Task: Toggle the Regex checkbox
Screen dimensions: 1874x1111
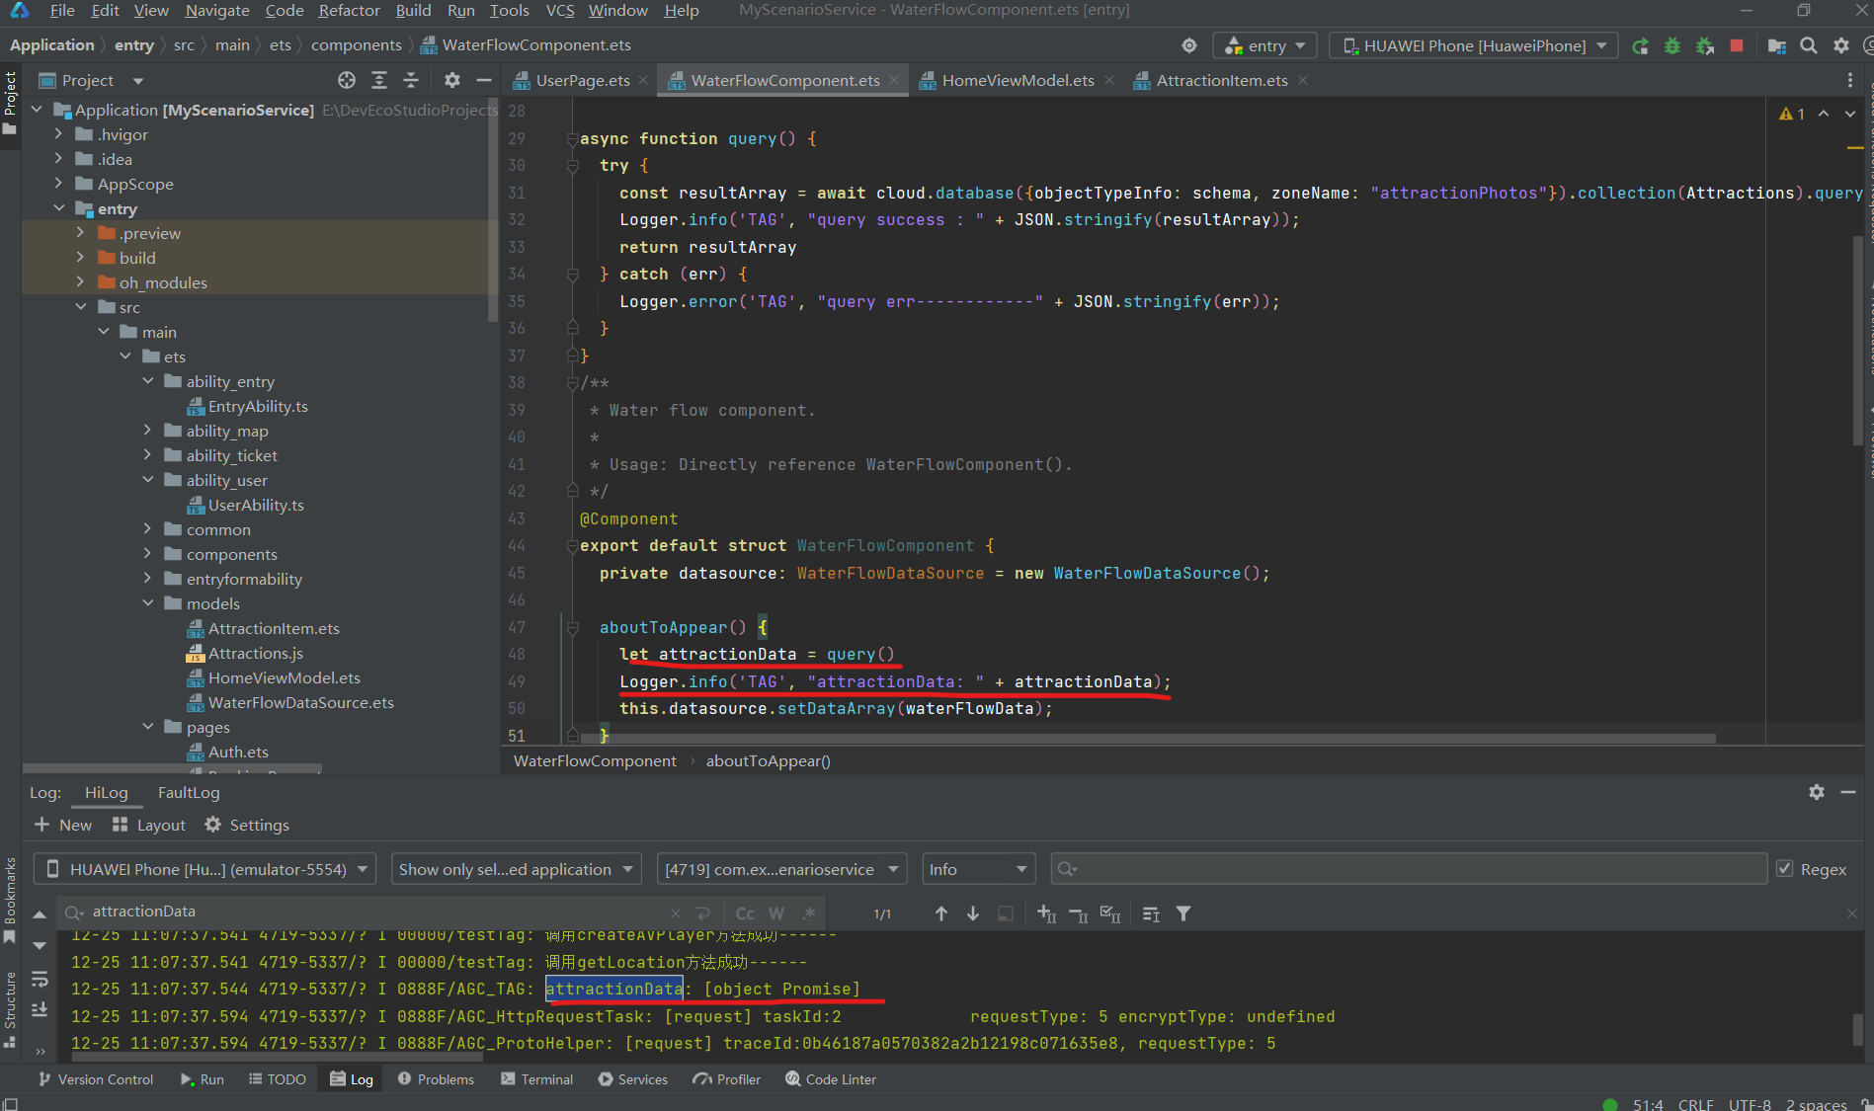Action: pos(1785,869)
